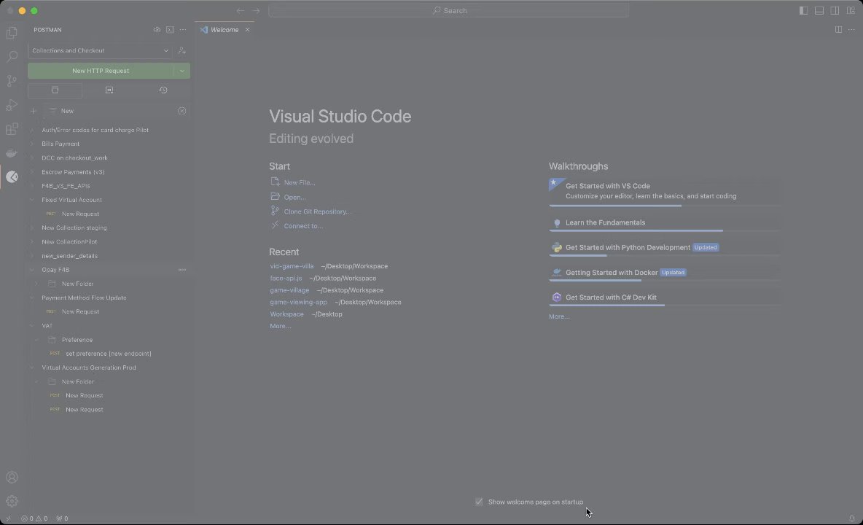The width and height of the screenshot is (863, 525).
Task: Click the circular icon right of New filter
Action: pyautogui.click(x=181, y=111)
